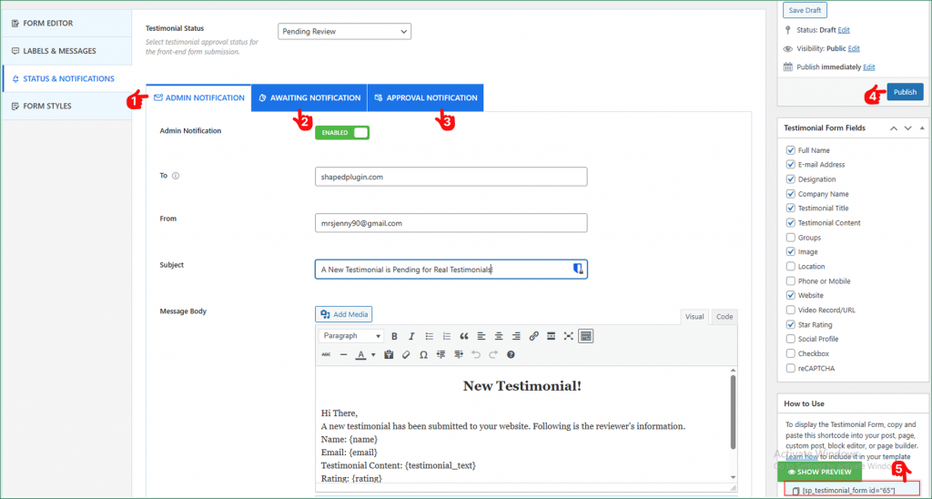Redo the last edit
This screenshot has height=499, width=932.
click(x=492, y=354)
